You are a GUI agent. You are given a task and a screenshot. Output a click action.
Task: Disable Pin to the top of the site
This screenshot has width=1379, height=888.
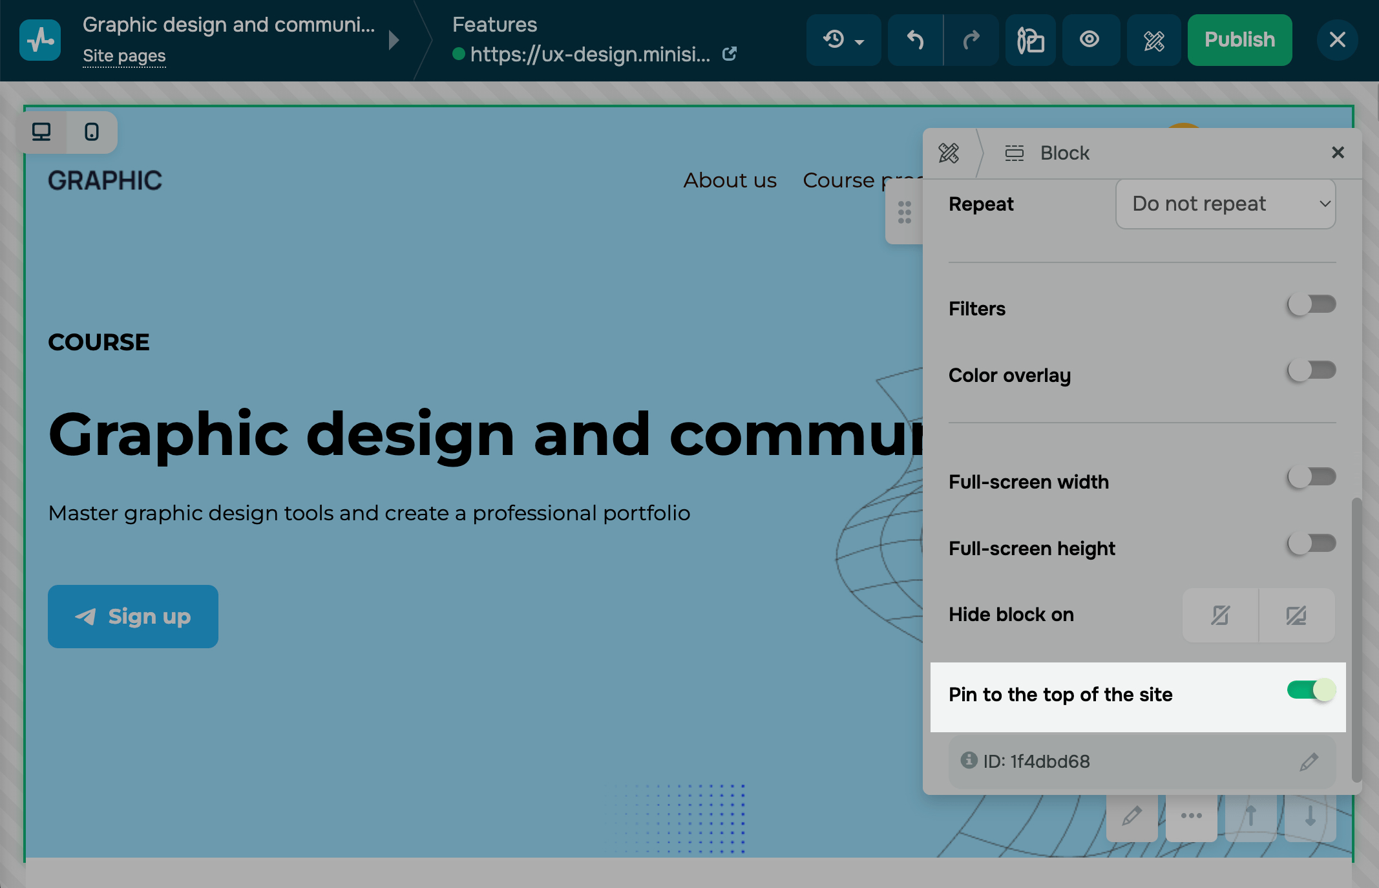[1311, 690]
